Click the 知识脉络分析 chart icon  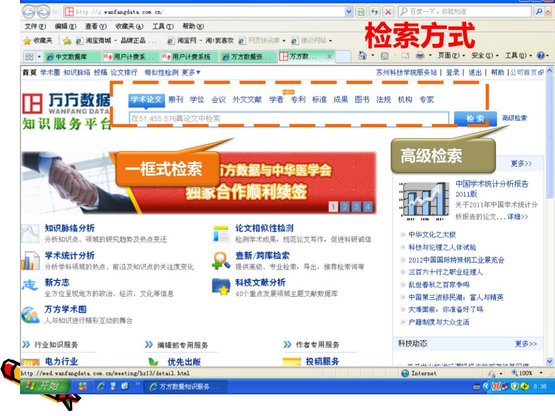coord(30,234)
